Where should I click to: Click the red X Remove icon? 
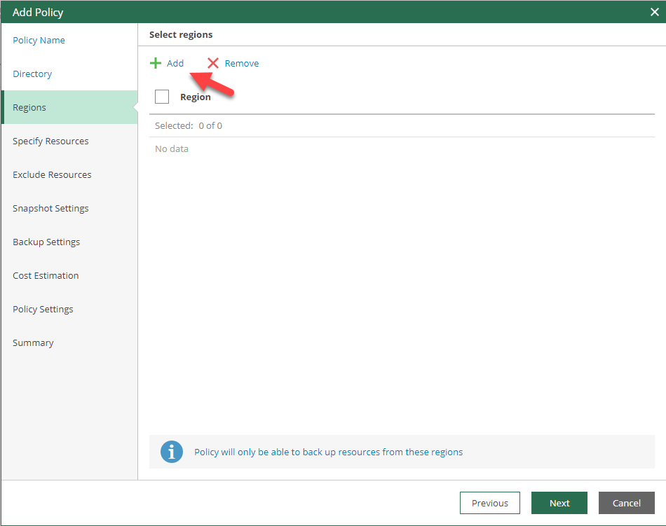click(x=213, y=64)
